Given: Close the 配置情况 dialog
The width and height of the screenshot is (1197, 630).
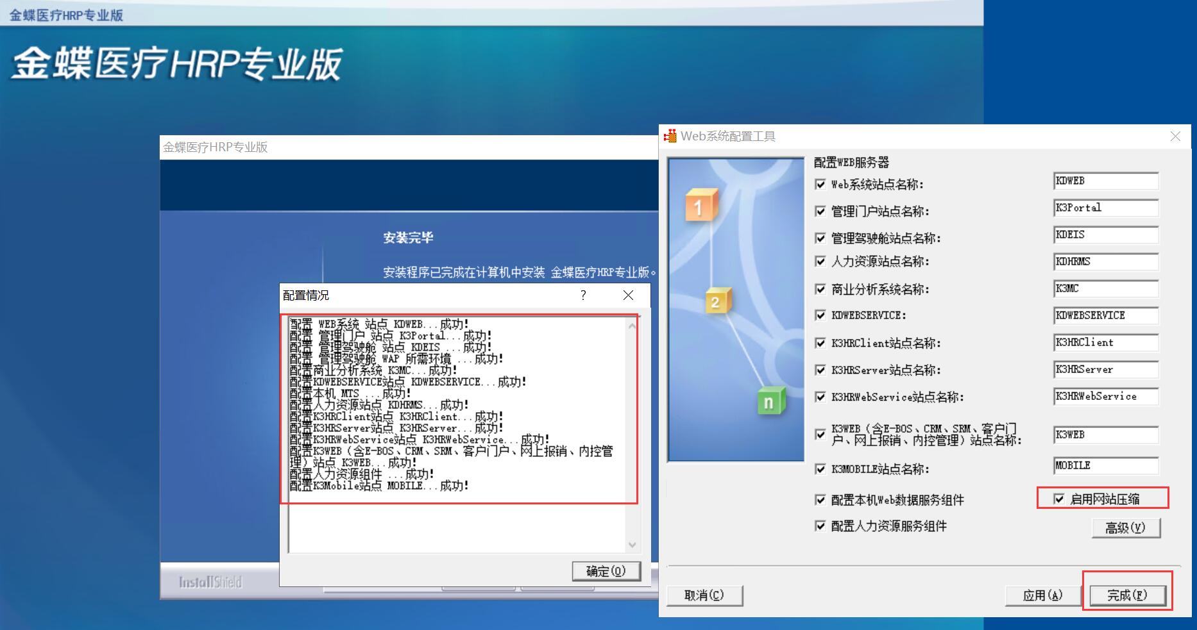Looking at the screenshot, I should (x=628, y=295).
